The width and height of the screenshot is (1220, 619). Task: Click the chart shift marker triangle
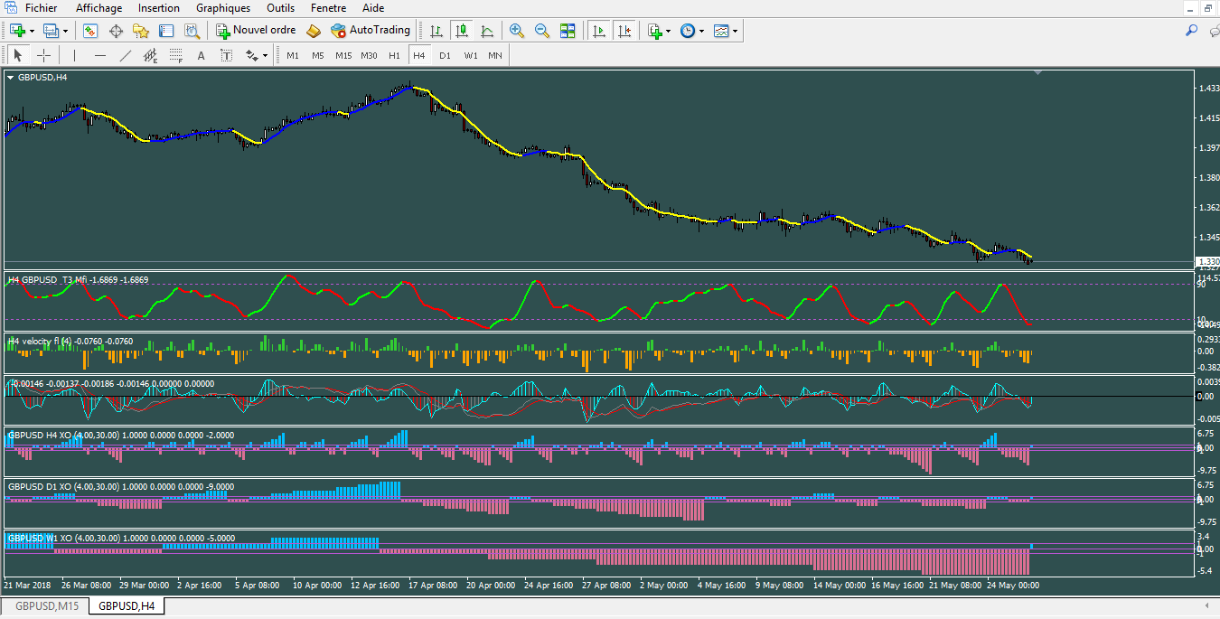[1038, 72]
